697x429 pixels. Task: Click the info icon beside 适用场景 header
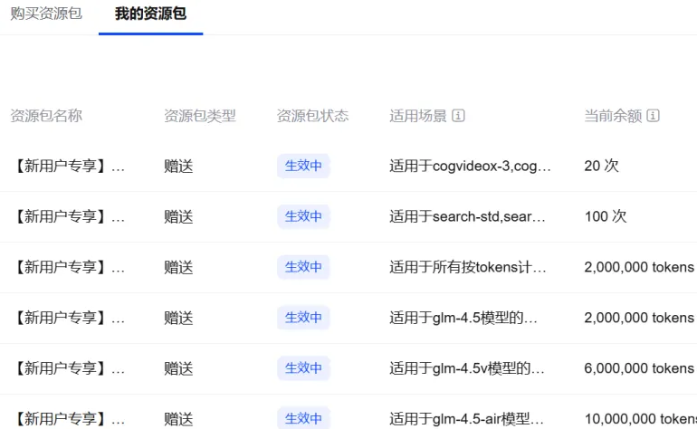tap(458, 116)
